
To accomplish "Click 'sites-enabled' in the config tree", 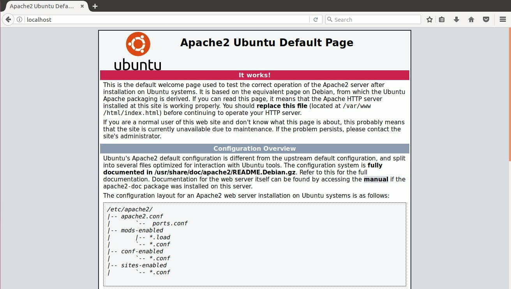I will (x=144, y=265).
